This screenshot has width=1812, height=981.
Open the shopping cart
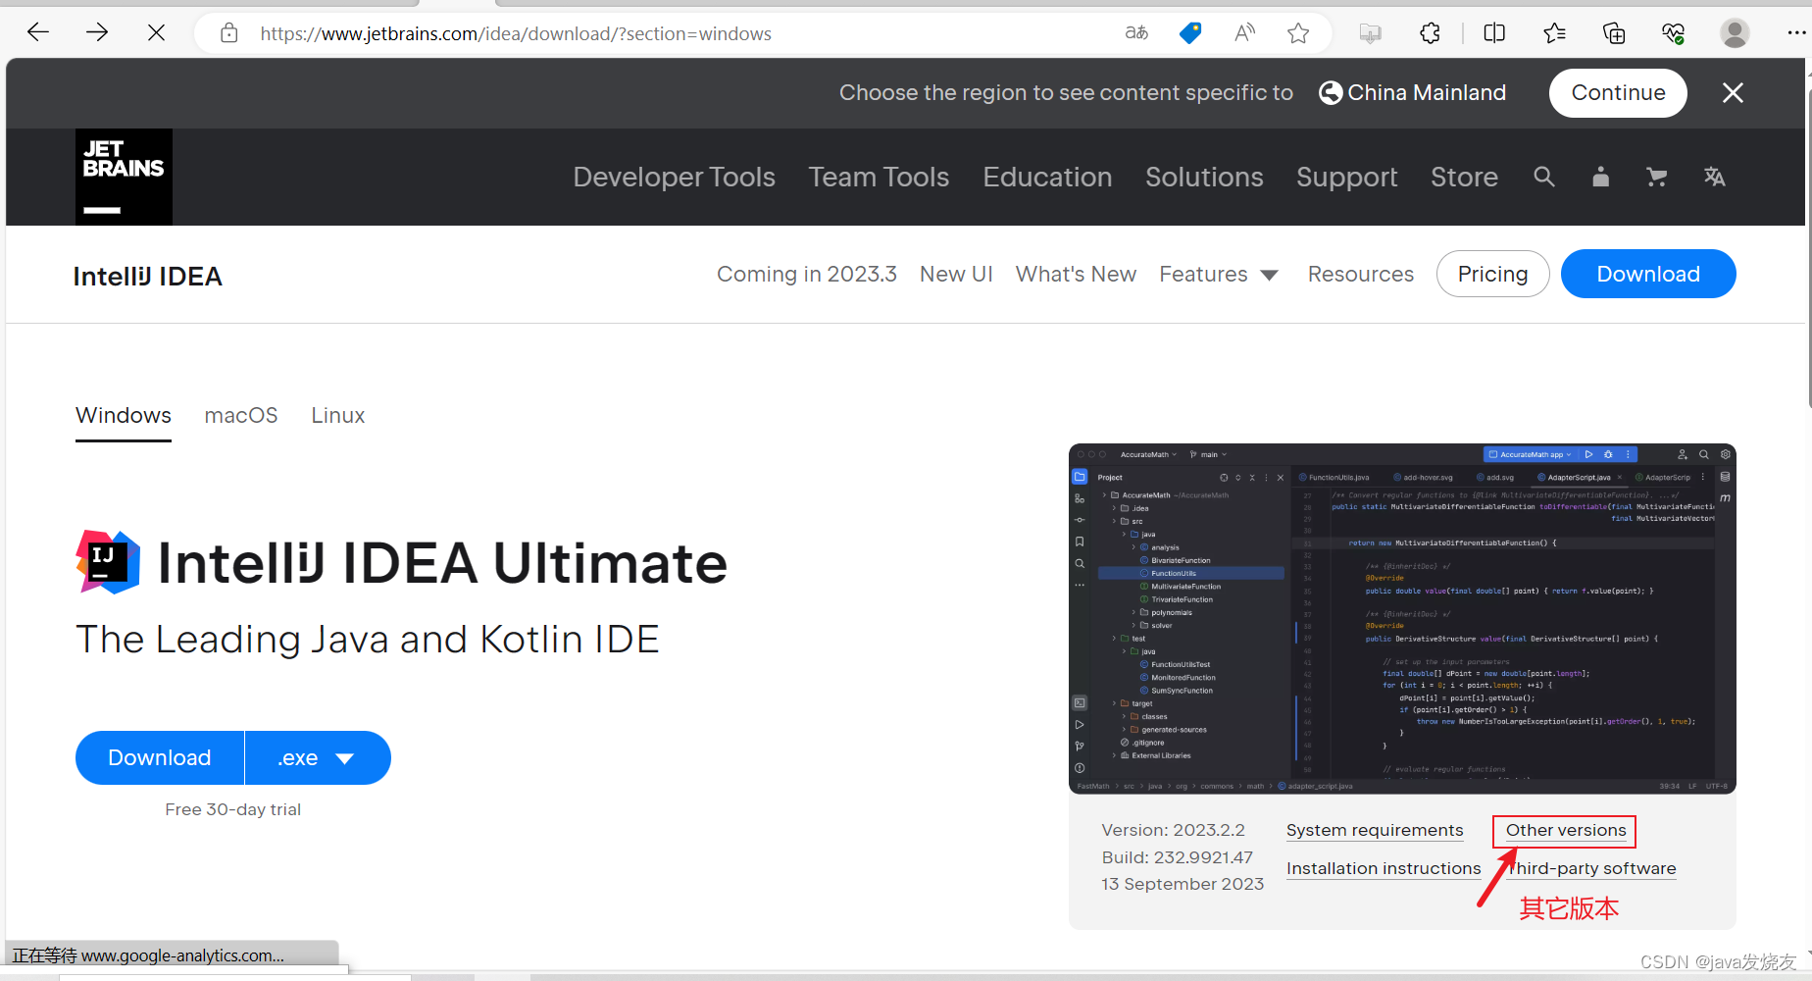(1657, 177)
